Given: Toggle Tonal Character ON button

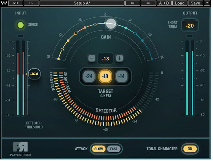Looking at the screenshot, I should click(x=190, y=149).
